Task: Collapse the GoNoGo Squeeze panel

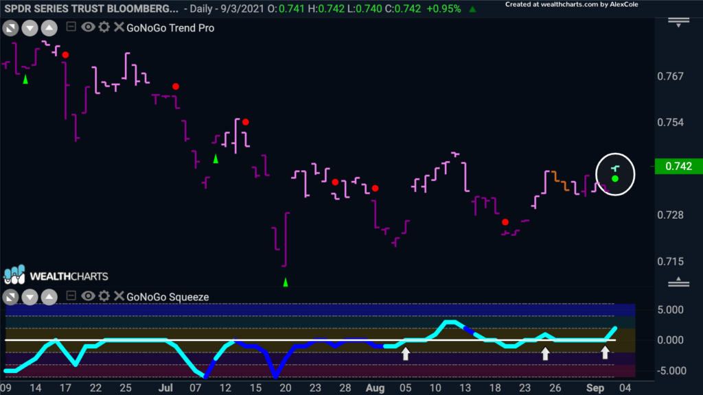Action: click(71, 296)
